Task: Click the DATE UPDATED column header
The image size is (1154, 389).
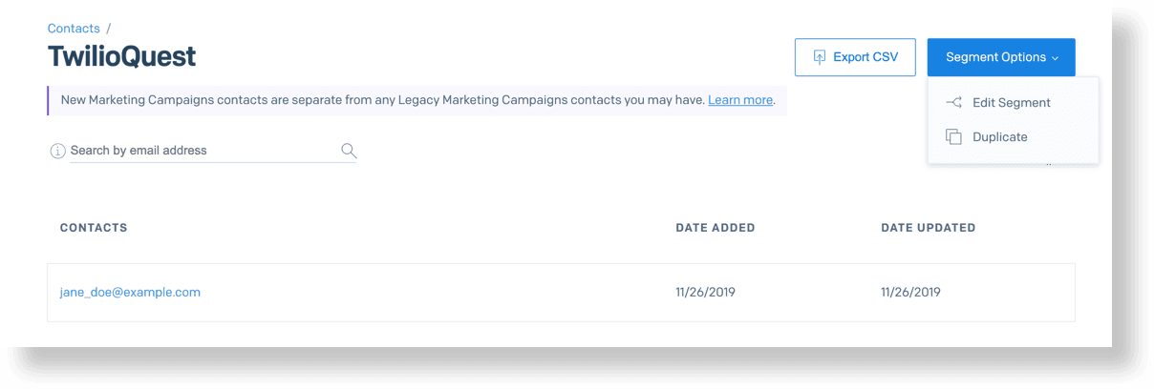Action: click(x=928, y=228)
